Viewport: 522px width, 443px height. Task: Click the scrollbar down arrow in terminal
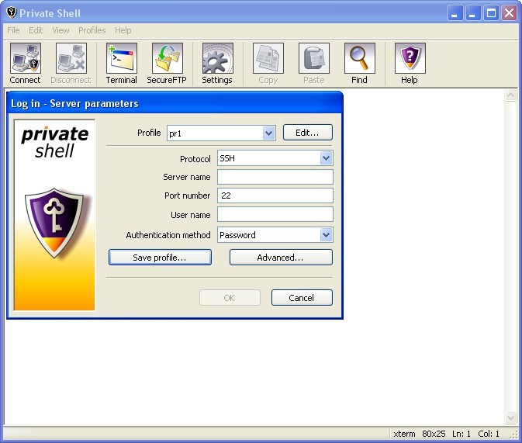pos(510,417)
